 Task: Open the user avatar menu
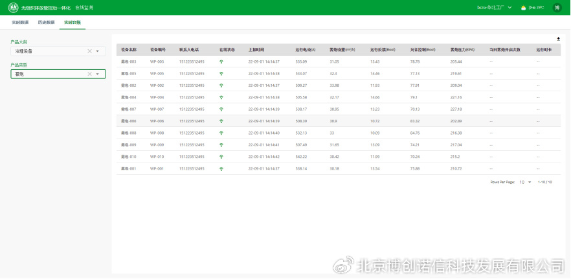(x=557, y=7)
